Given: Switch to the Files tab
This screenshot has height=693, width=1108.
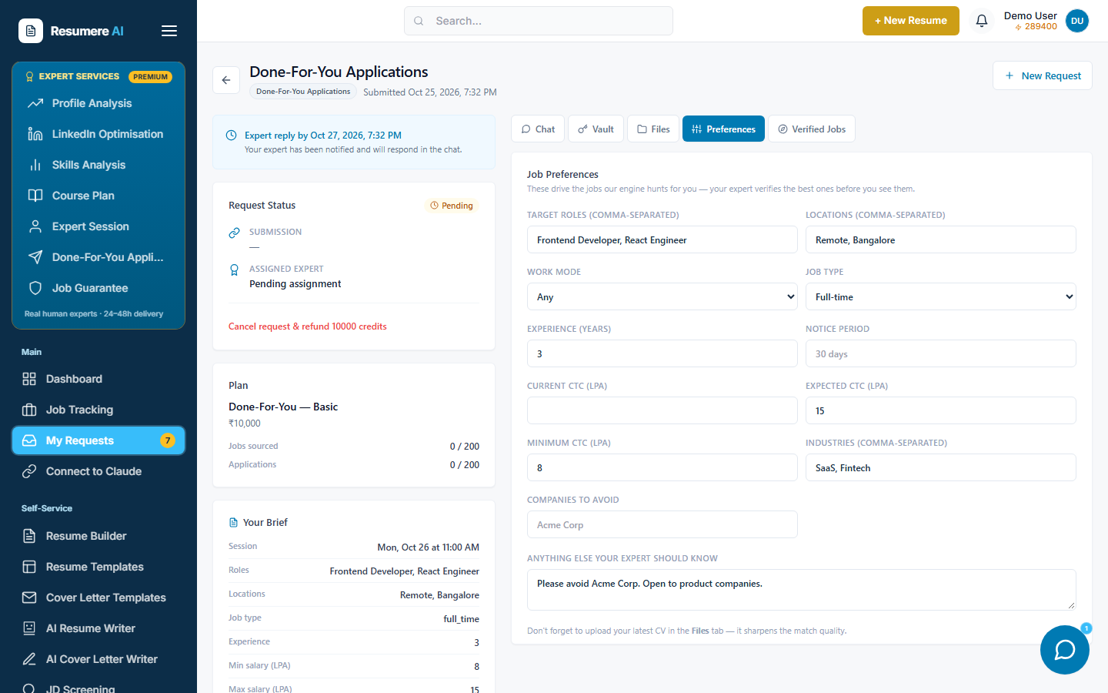Looking at the screenshot, I should tap(653, 129).
